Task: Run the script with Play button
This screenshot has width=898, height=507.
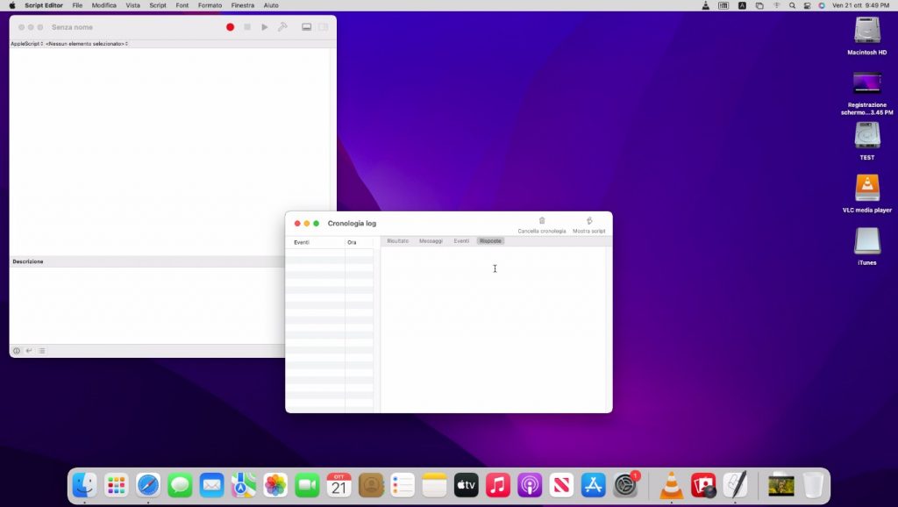Action: click(x=265, y=27)
